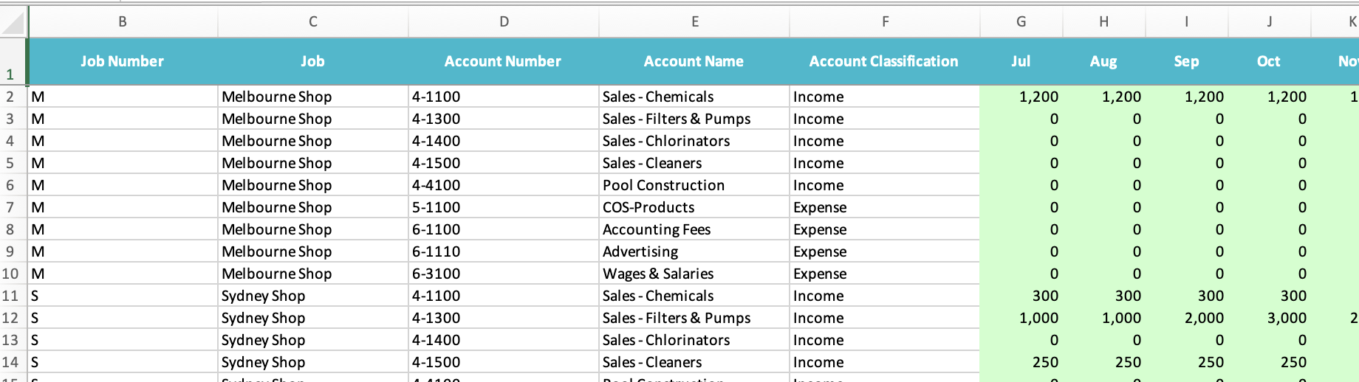Select account number 6-3100
The height and width of the screenshot is (382, 1359).
click(x=504, y=274)
